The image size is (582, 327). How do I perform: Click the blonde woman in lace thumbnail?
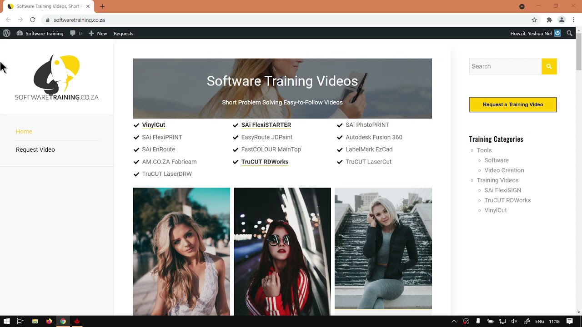[181, 251]
